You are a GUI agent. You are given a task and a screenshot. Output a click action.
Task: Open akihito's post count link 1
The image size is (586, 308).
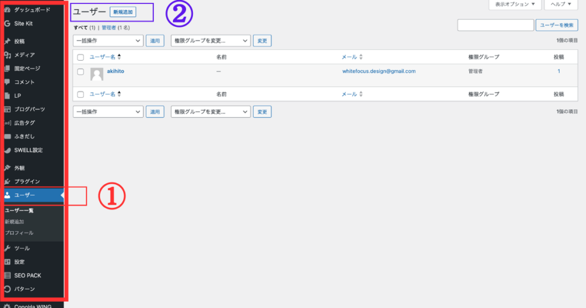point(559,71)
